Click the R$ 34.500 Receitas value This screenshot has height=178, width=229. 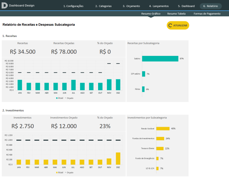(x=23, y=52)
